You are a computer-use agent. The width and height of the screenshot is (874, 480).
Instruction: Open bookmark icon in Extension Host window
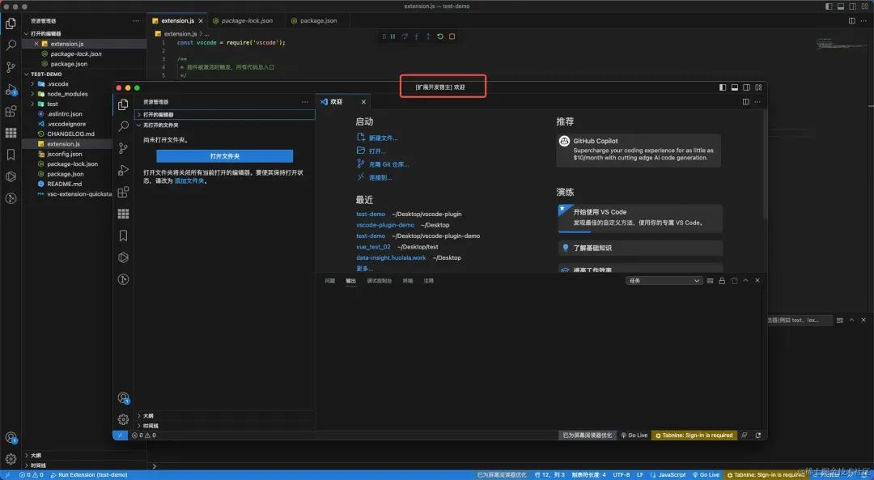click(x=123, y=236)
